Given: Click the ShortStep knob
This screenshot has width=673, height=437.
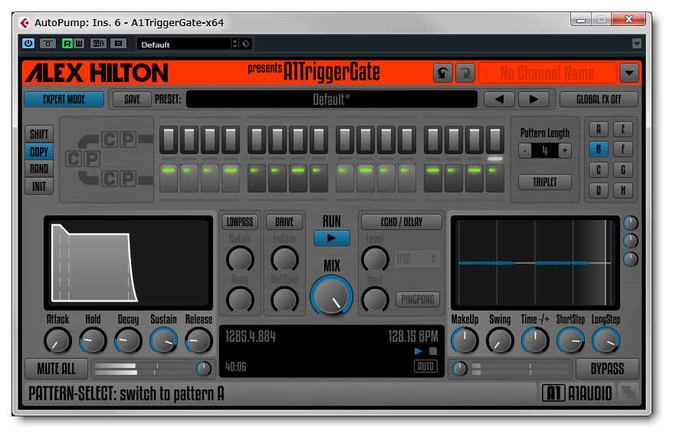Looking at the screenshot, I should [x=570, y=341].
